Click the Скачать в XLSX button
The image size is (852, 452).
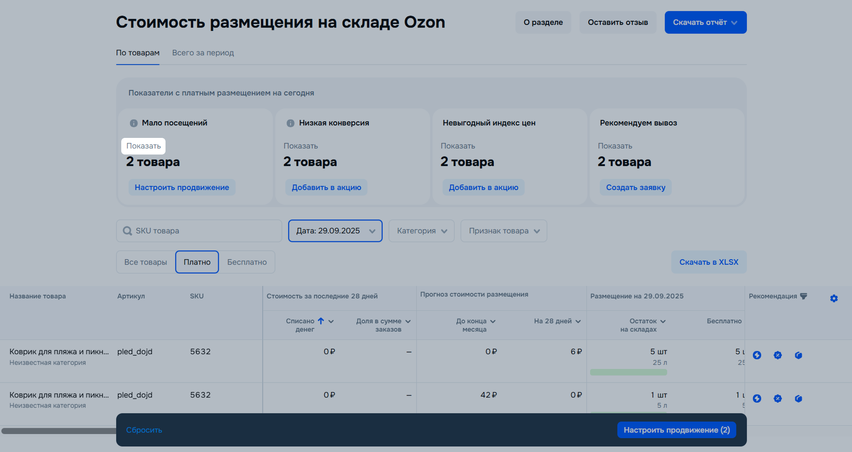[709, 262]
